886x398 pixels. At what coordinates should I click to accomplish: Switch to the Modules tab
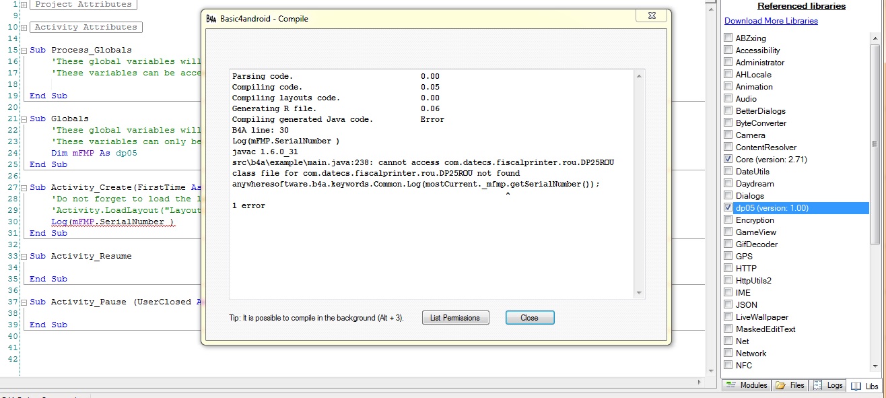point(747,385)
